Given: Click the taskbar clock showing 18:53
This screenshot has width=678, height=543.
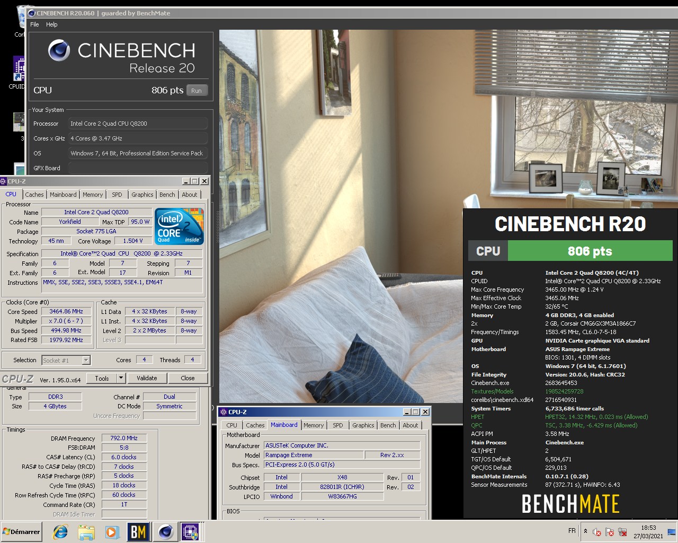Looking at the screenshot, I should tap(648, 532).
